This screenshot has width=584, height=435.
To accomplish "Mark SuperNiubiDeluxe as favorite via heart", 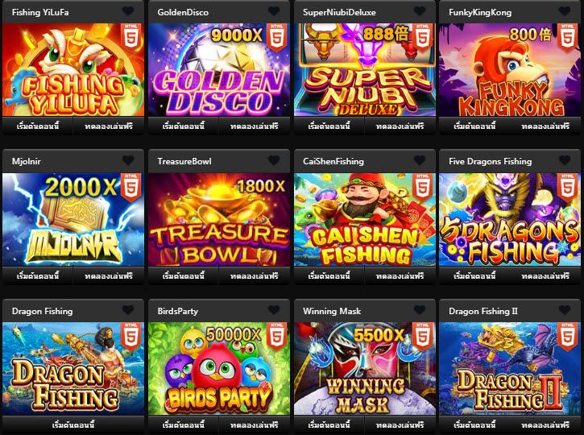I will (420, 11).
